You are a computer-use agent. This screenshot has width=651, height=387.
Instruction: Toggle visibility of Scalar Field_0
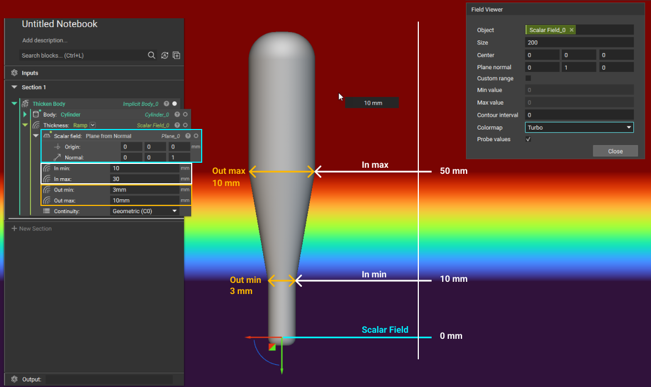(186, 125)
